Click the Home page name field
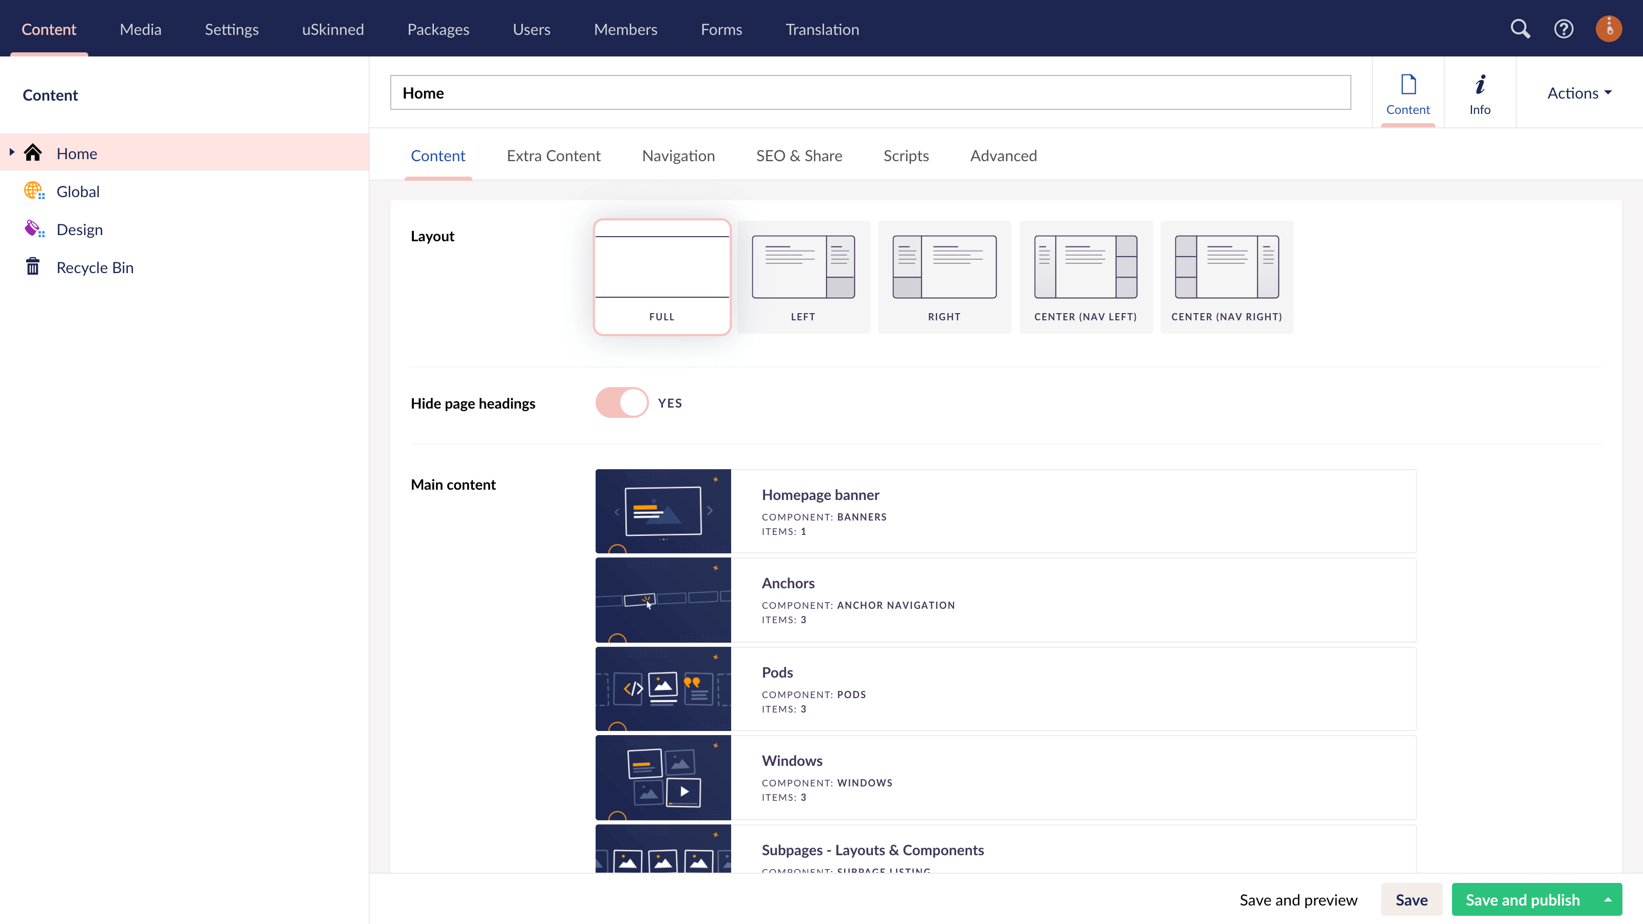 pyautogui.click(x=870, y=93)
